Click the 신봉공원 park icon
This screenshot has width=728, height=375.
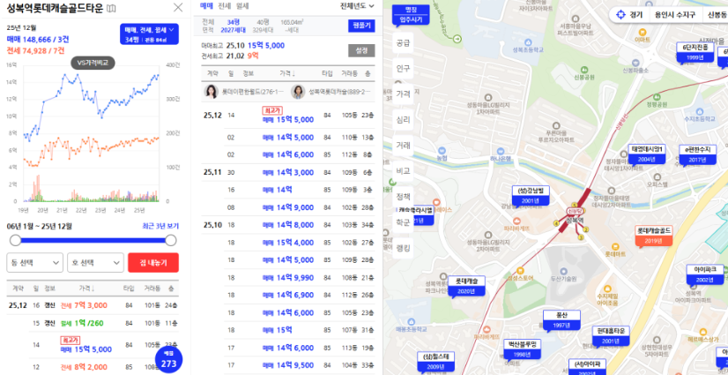[x=584, y=69]
